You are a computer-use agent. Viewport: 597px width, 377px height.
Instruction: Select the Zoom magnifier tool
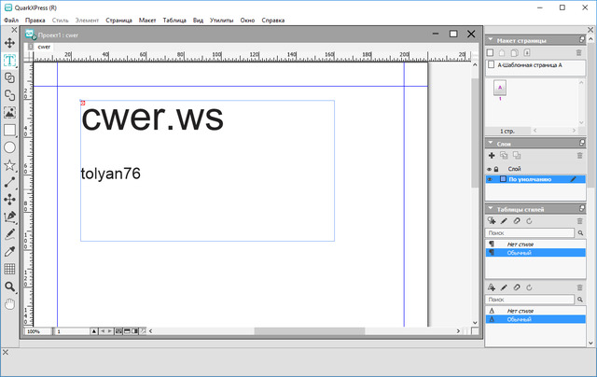(x=9, y=286)
